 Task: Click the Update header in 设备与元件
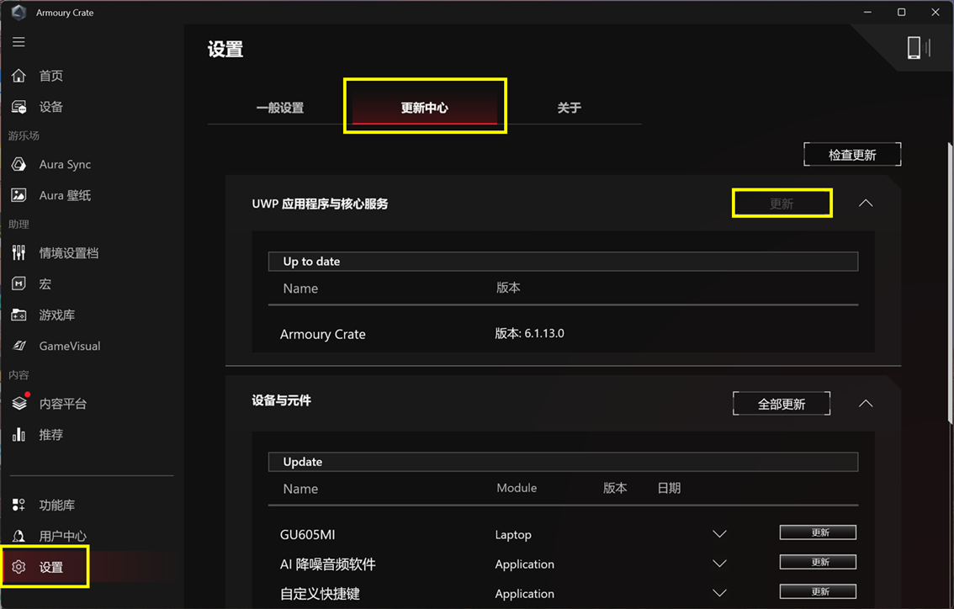click(563, 462)
